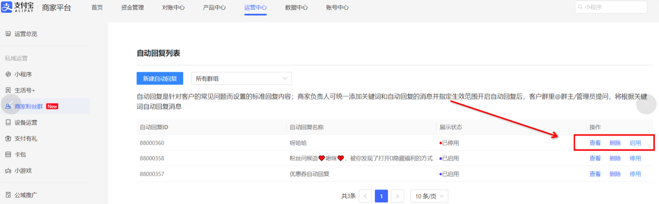Click the 设备运营 sidebar icon

(x=8, y=122)
